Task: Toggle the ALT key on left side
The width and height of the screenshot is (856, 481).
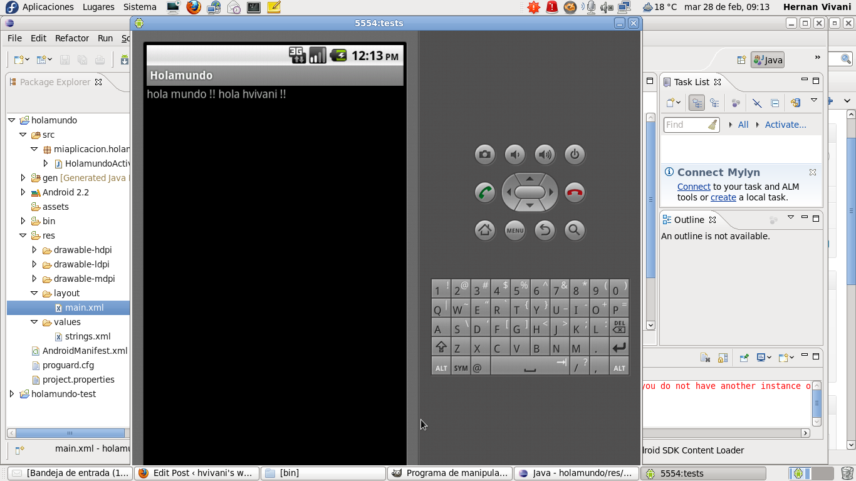Action: click(x=441, y=368)
